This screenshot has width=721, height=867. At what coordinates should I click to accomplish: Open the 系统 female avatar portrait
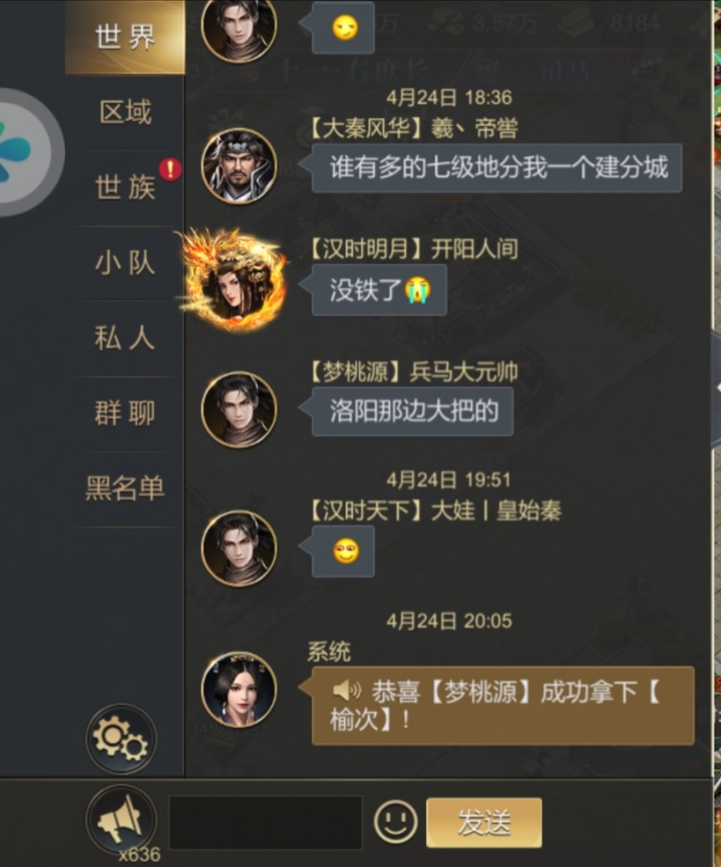pos(239,689)
